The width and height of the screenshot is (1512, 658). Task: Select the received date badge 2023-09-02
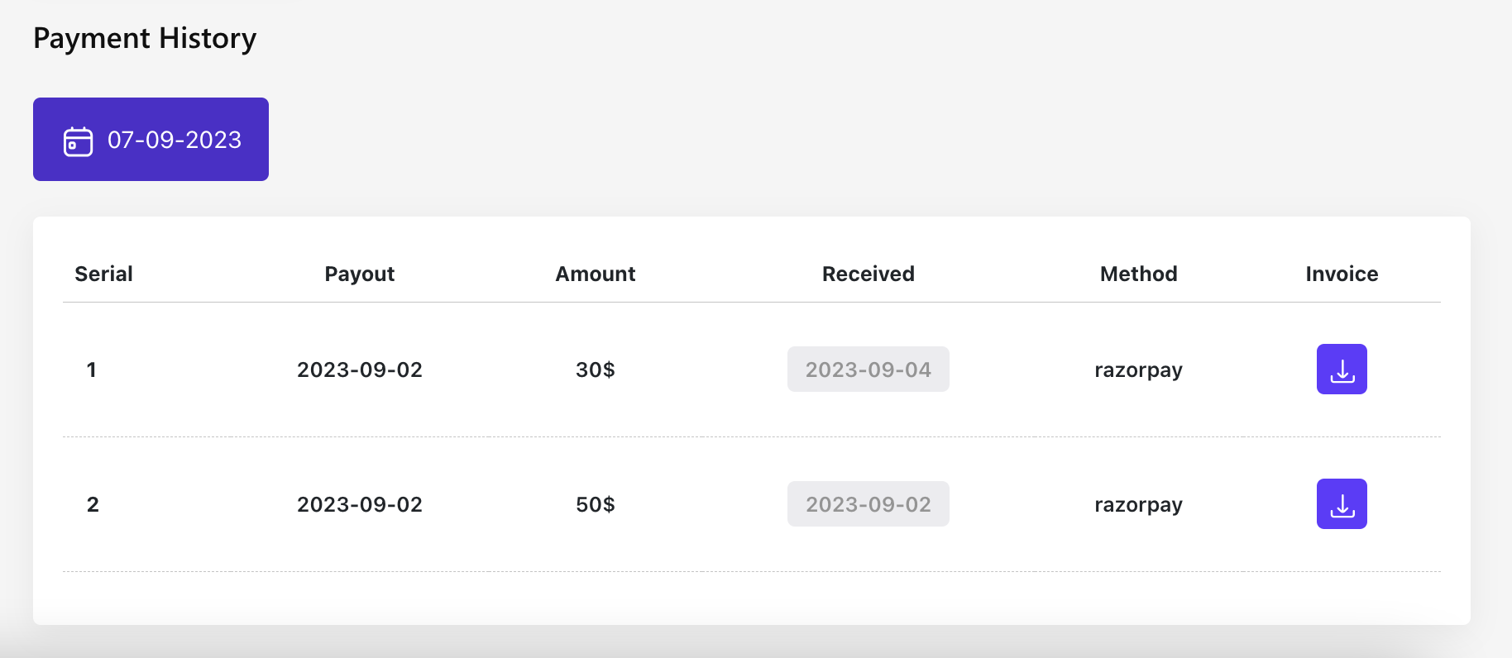pyautogui.click(x=868, y=504)
